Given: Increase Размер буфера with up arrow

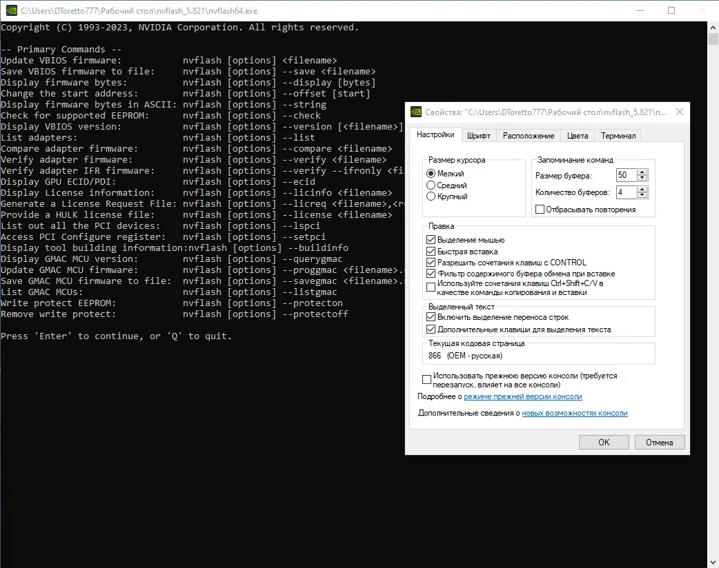Looking at the screenshot, I should (x=642, y=172).
